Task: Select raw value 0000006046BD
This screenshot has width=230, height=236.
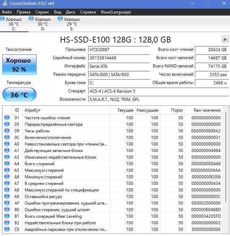Action: point(206,210)
